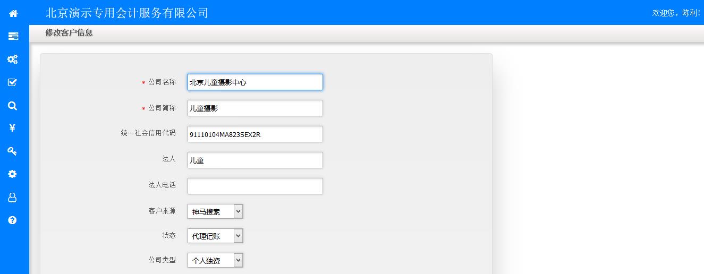The image size is (704, 274).
Task: Click the user profile icon in sidebar
Action: tap(13, 198)
